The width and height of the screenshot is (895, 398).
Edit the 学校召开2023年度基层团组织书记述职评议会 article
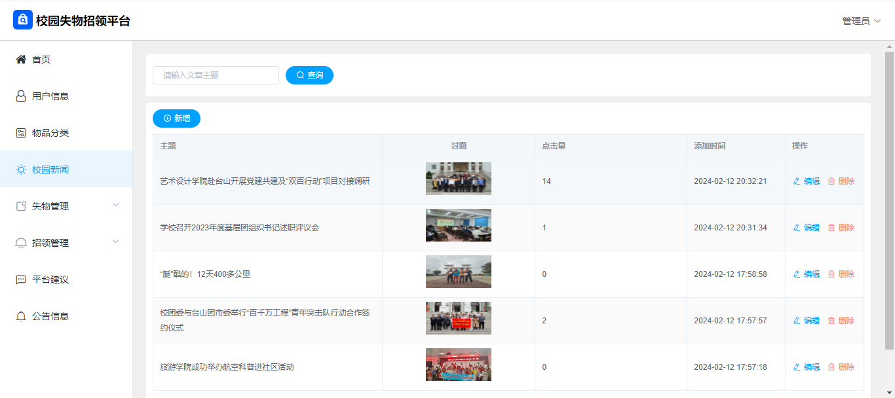[x=807, y=228]
